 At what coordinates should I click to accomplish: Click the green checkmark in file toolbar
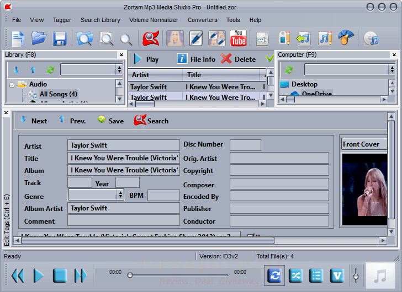269,59
